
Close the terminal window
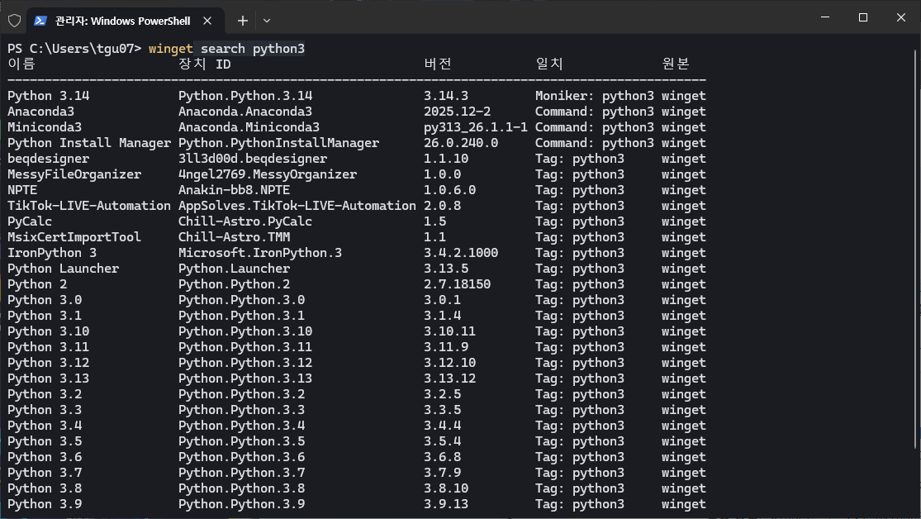900,17
